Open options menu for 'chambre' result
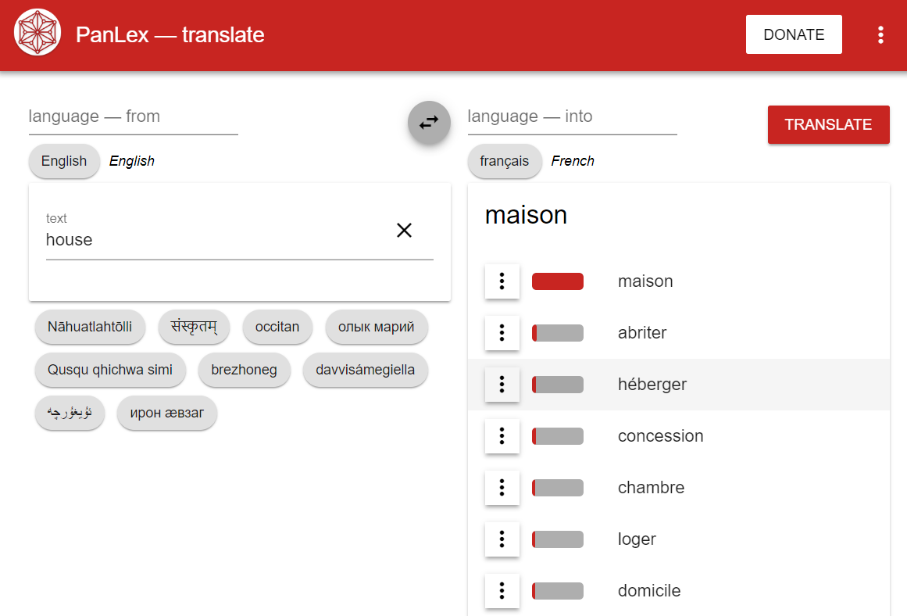Screen dimensions: 907x616 502,488
